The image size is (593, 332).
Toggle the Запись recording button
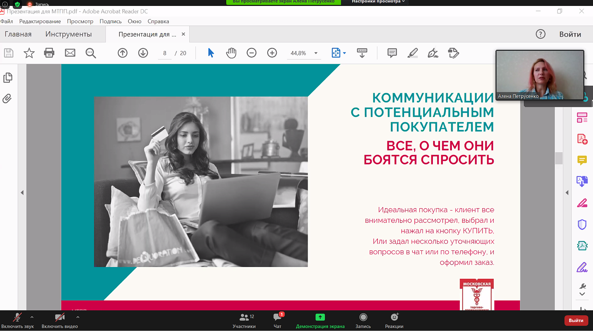[363, 321]
